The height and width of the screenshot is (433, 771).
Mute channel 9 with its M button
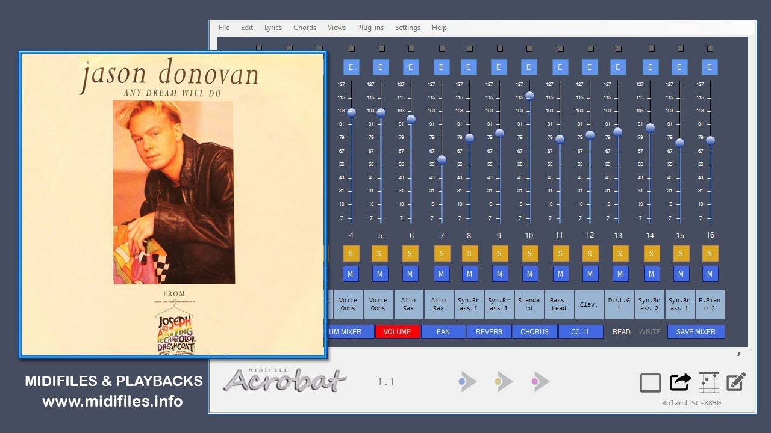tap(499, 274)
